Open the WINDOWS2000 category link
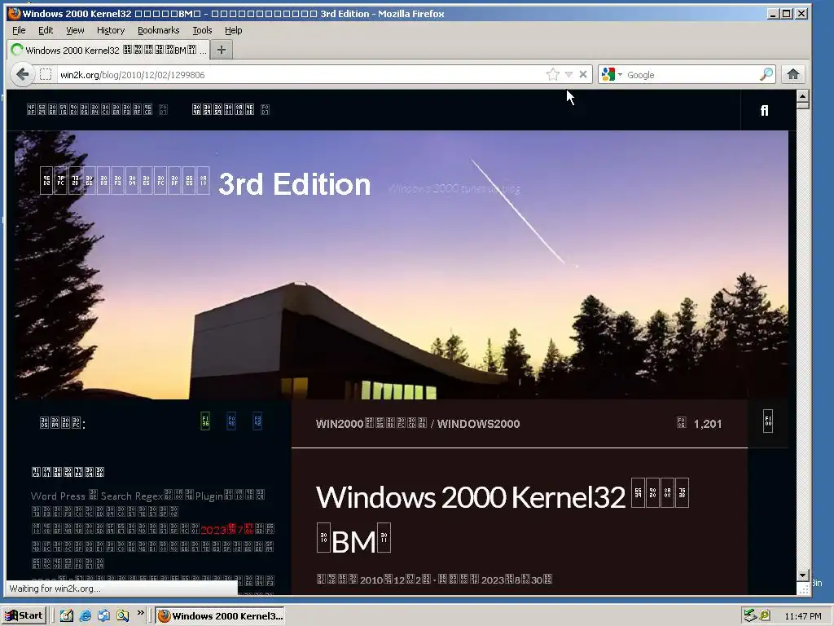Viewport: 834px width, 626px height. 478,424
